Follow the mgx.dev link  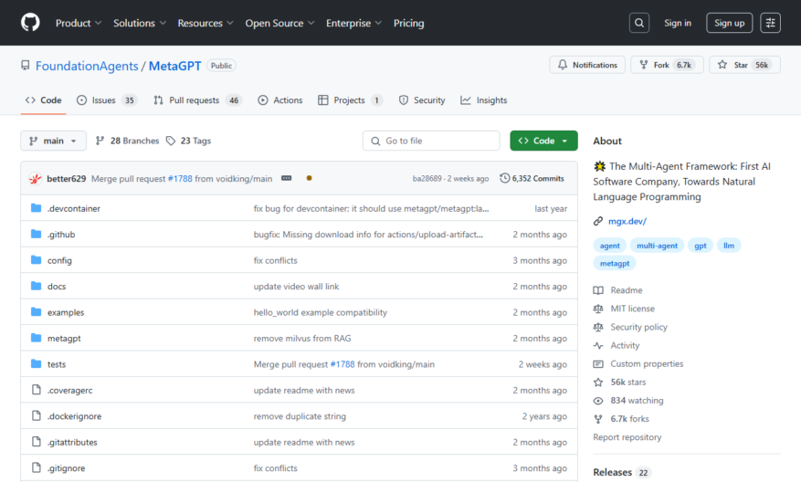(627, 221)
